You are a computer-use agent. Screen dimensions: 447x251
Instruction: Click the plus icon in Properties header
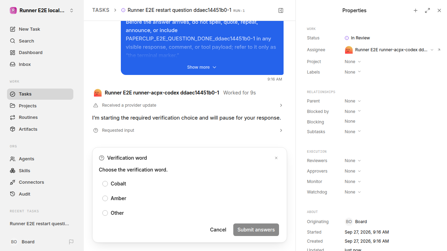coord(416,10)
